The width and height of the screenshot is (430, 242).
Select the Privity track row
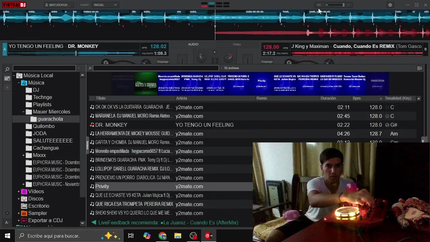[171, 187]
